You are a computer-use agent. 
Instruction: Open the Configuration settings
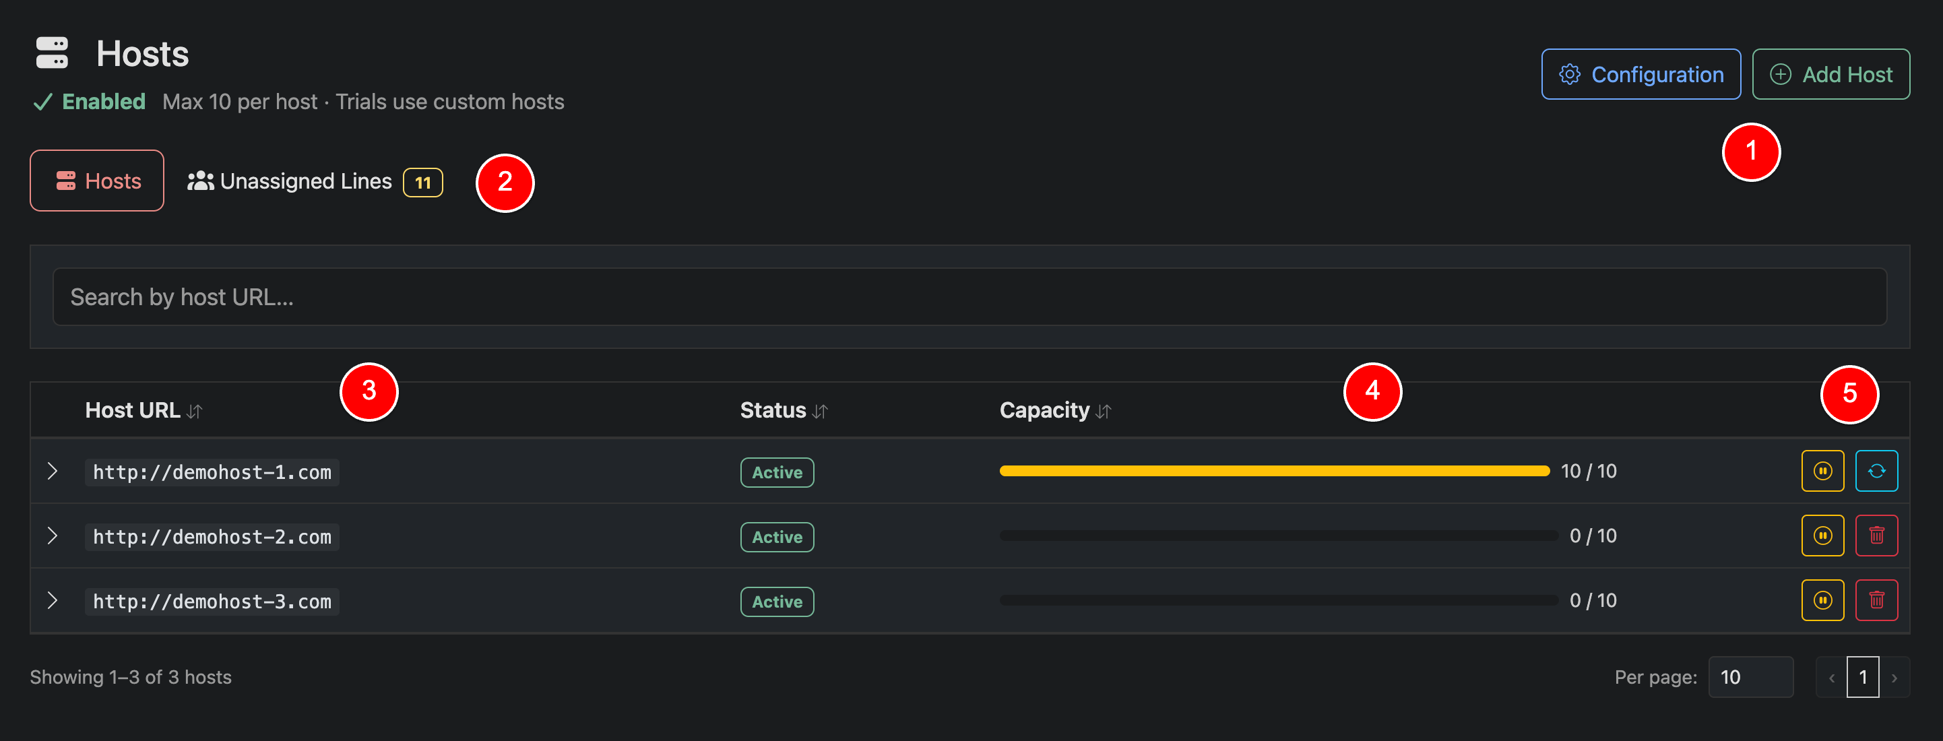[1641, 75]
